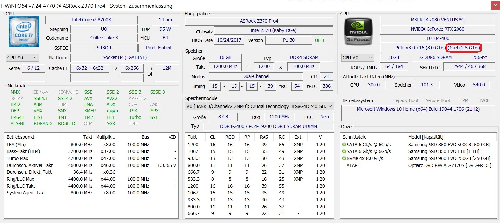
Task: Click the Turbo feature label
Action: point(135,117)
